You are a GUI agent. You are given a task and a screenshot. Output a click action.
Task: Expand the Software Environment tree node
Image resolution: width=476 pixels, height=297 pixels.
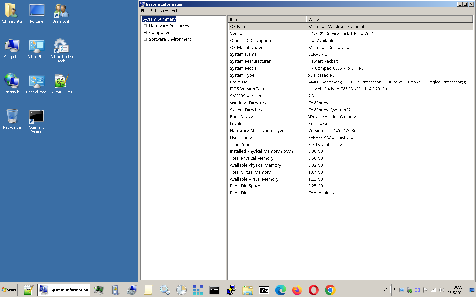145,39
